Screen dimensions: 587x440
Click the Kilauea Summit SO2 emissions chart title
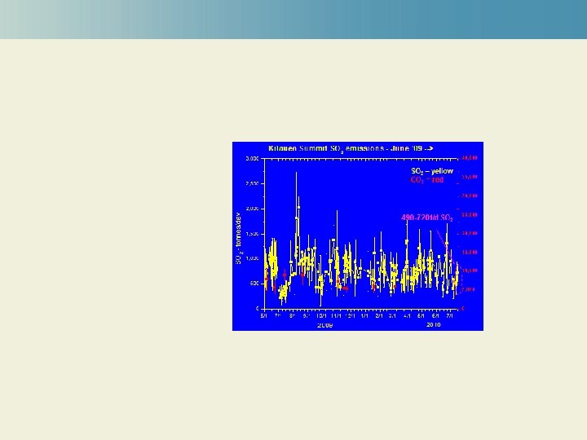pos(351,148)
